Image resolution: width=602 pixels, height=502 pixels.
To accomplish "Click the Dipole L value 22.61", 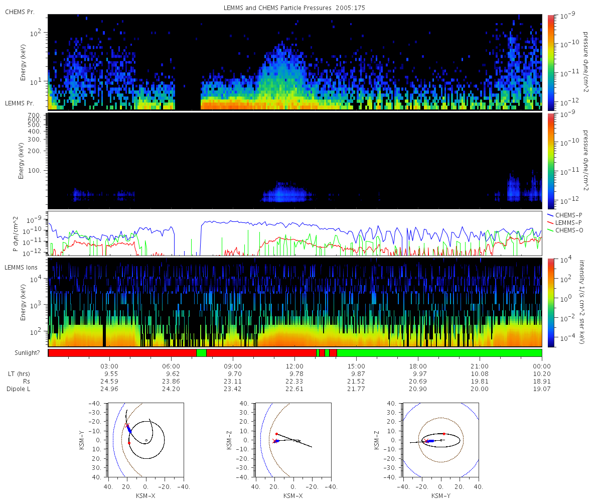I will [294, 389].
